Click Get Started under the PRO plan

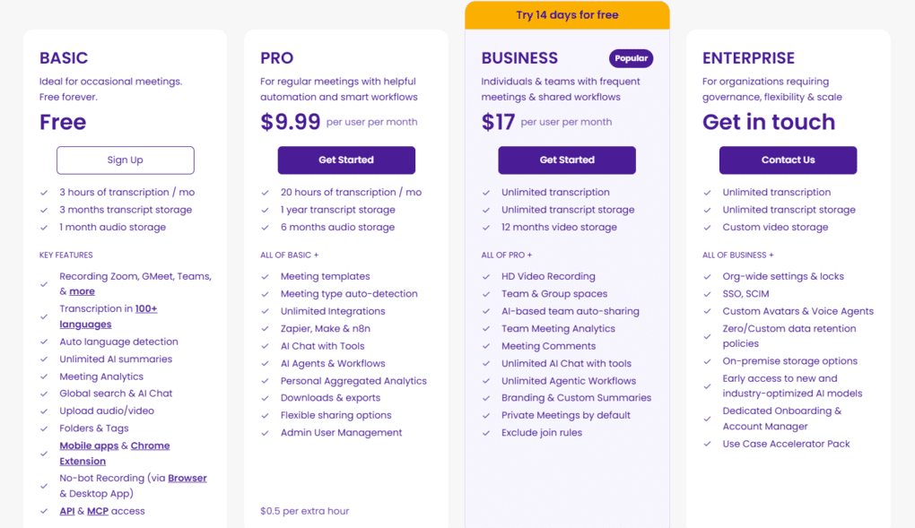345,160
